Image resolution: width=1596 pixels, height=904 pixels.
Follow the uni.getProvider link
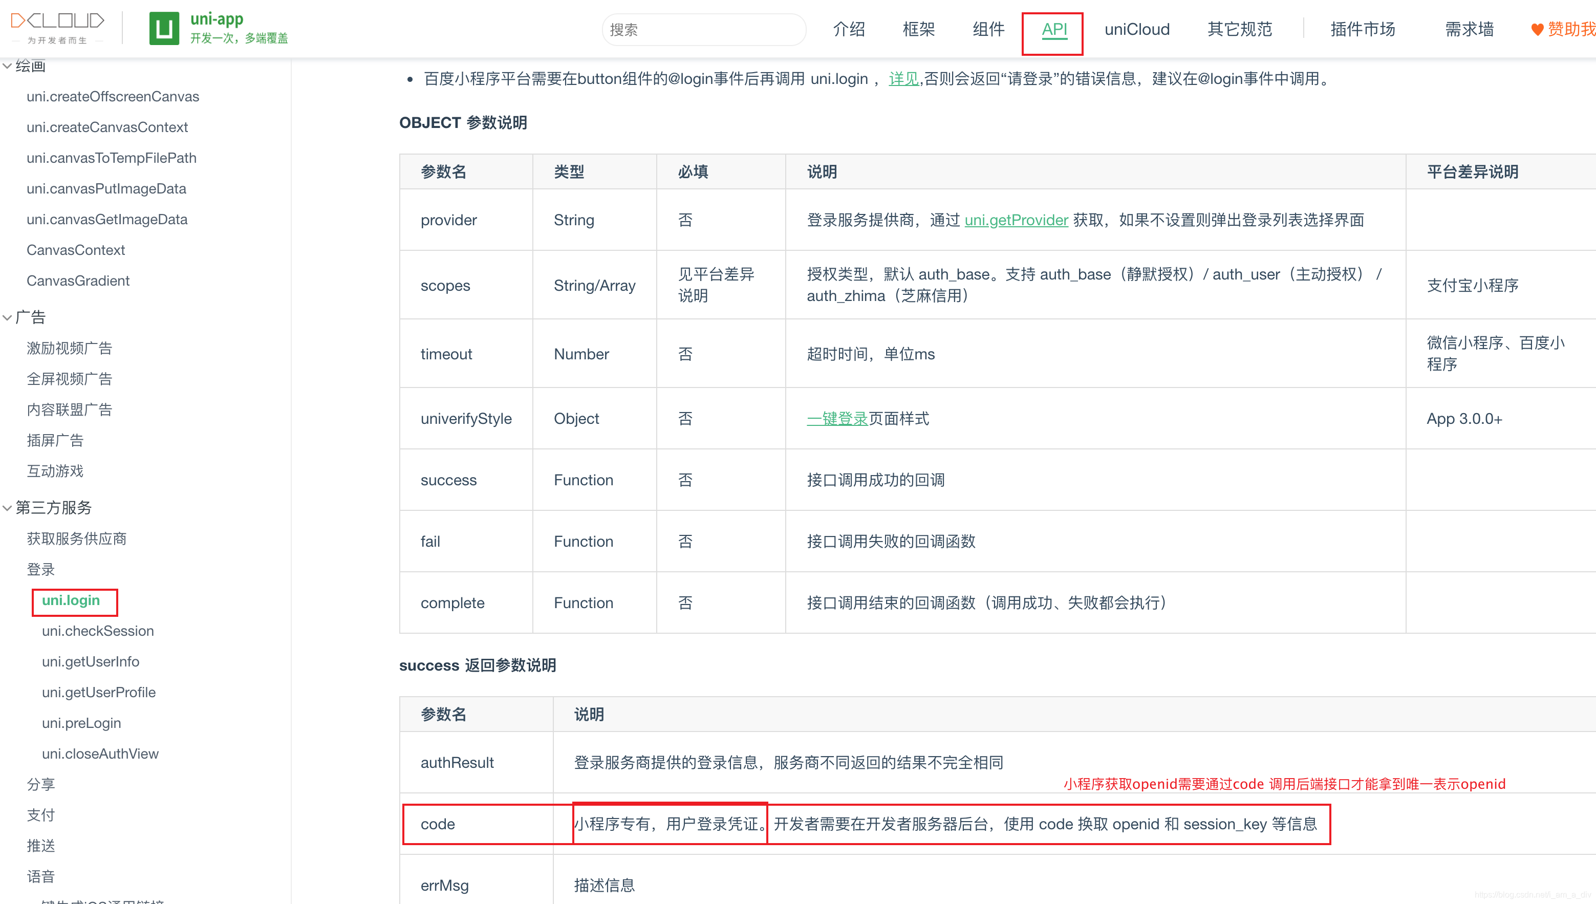[1016, 220]
